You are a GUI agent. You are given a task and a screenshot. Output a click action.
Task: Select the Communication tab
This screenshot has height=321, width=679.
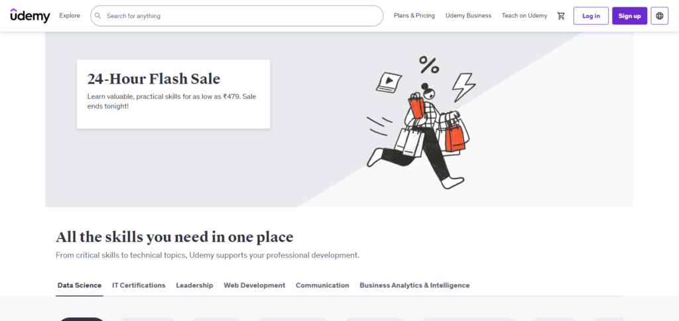pyautogui.click(x=322, y=285)
